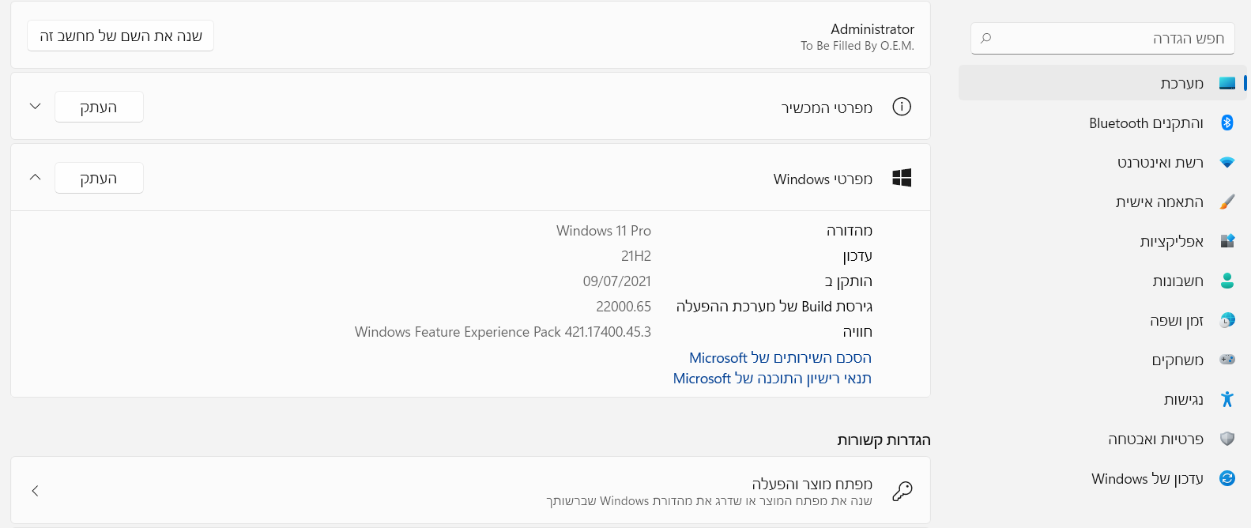Copy device specifications with העתק button
Screen dimensions: 1251x528
coord(99,107)
